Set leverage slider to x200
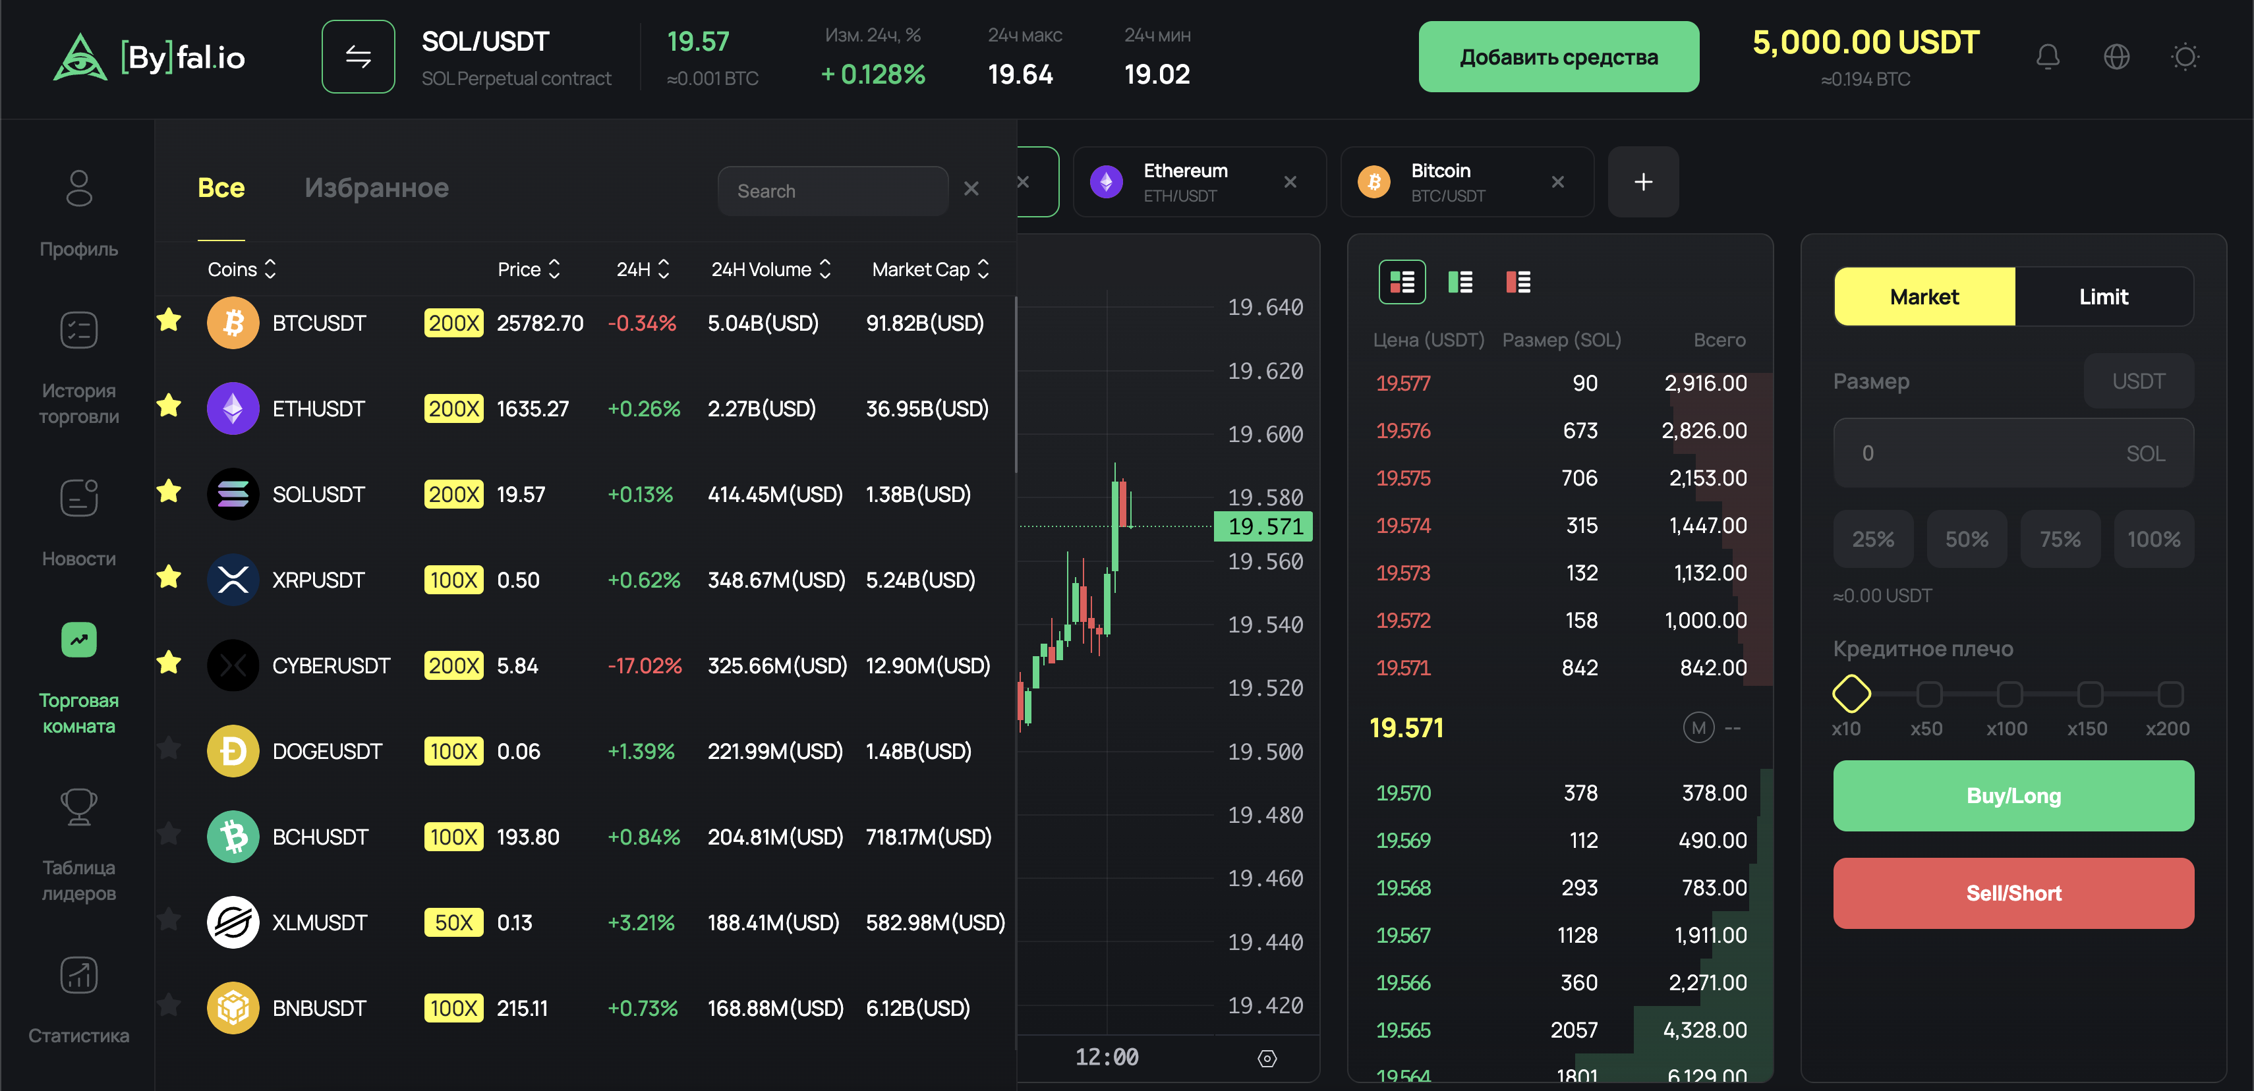 click(2170, 694)
